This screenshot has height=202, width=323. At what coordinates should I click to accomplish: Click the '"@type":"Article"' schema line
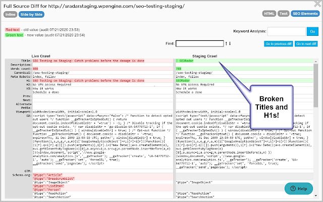point(47,175)
